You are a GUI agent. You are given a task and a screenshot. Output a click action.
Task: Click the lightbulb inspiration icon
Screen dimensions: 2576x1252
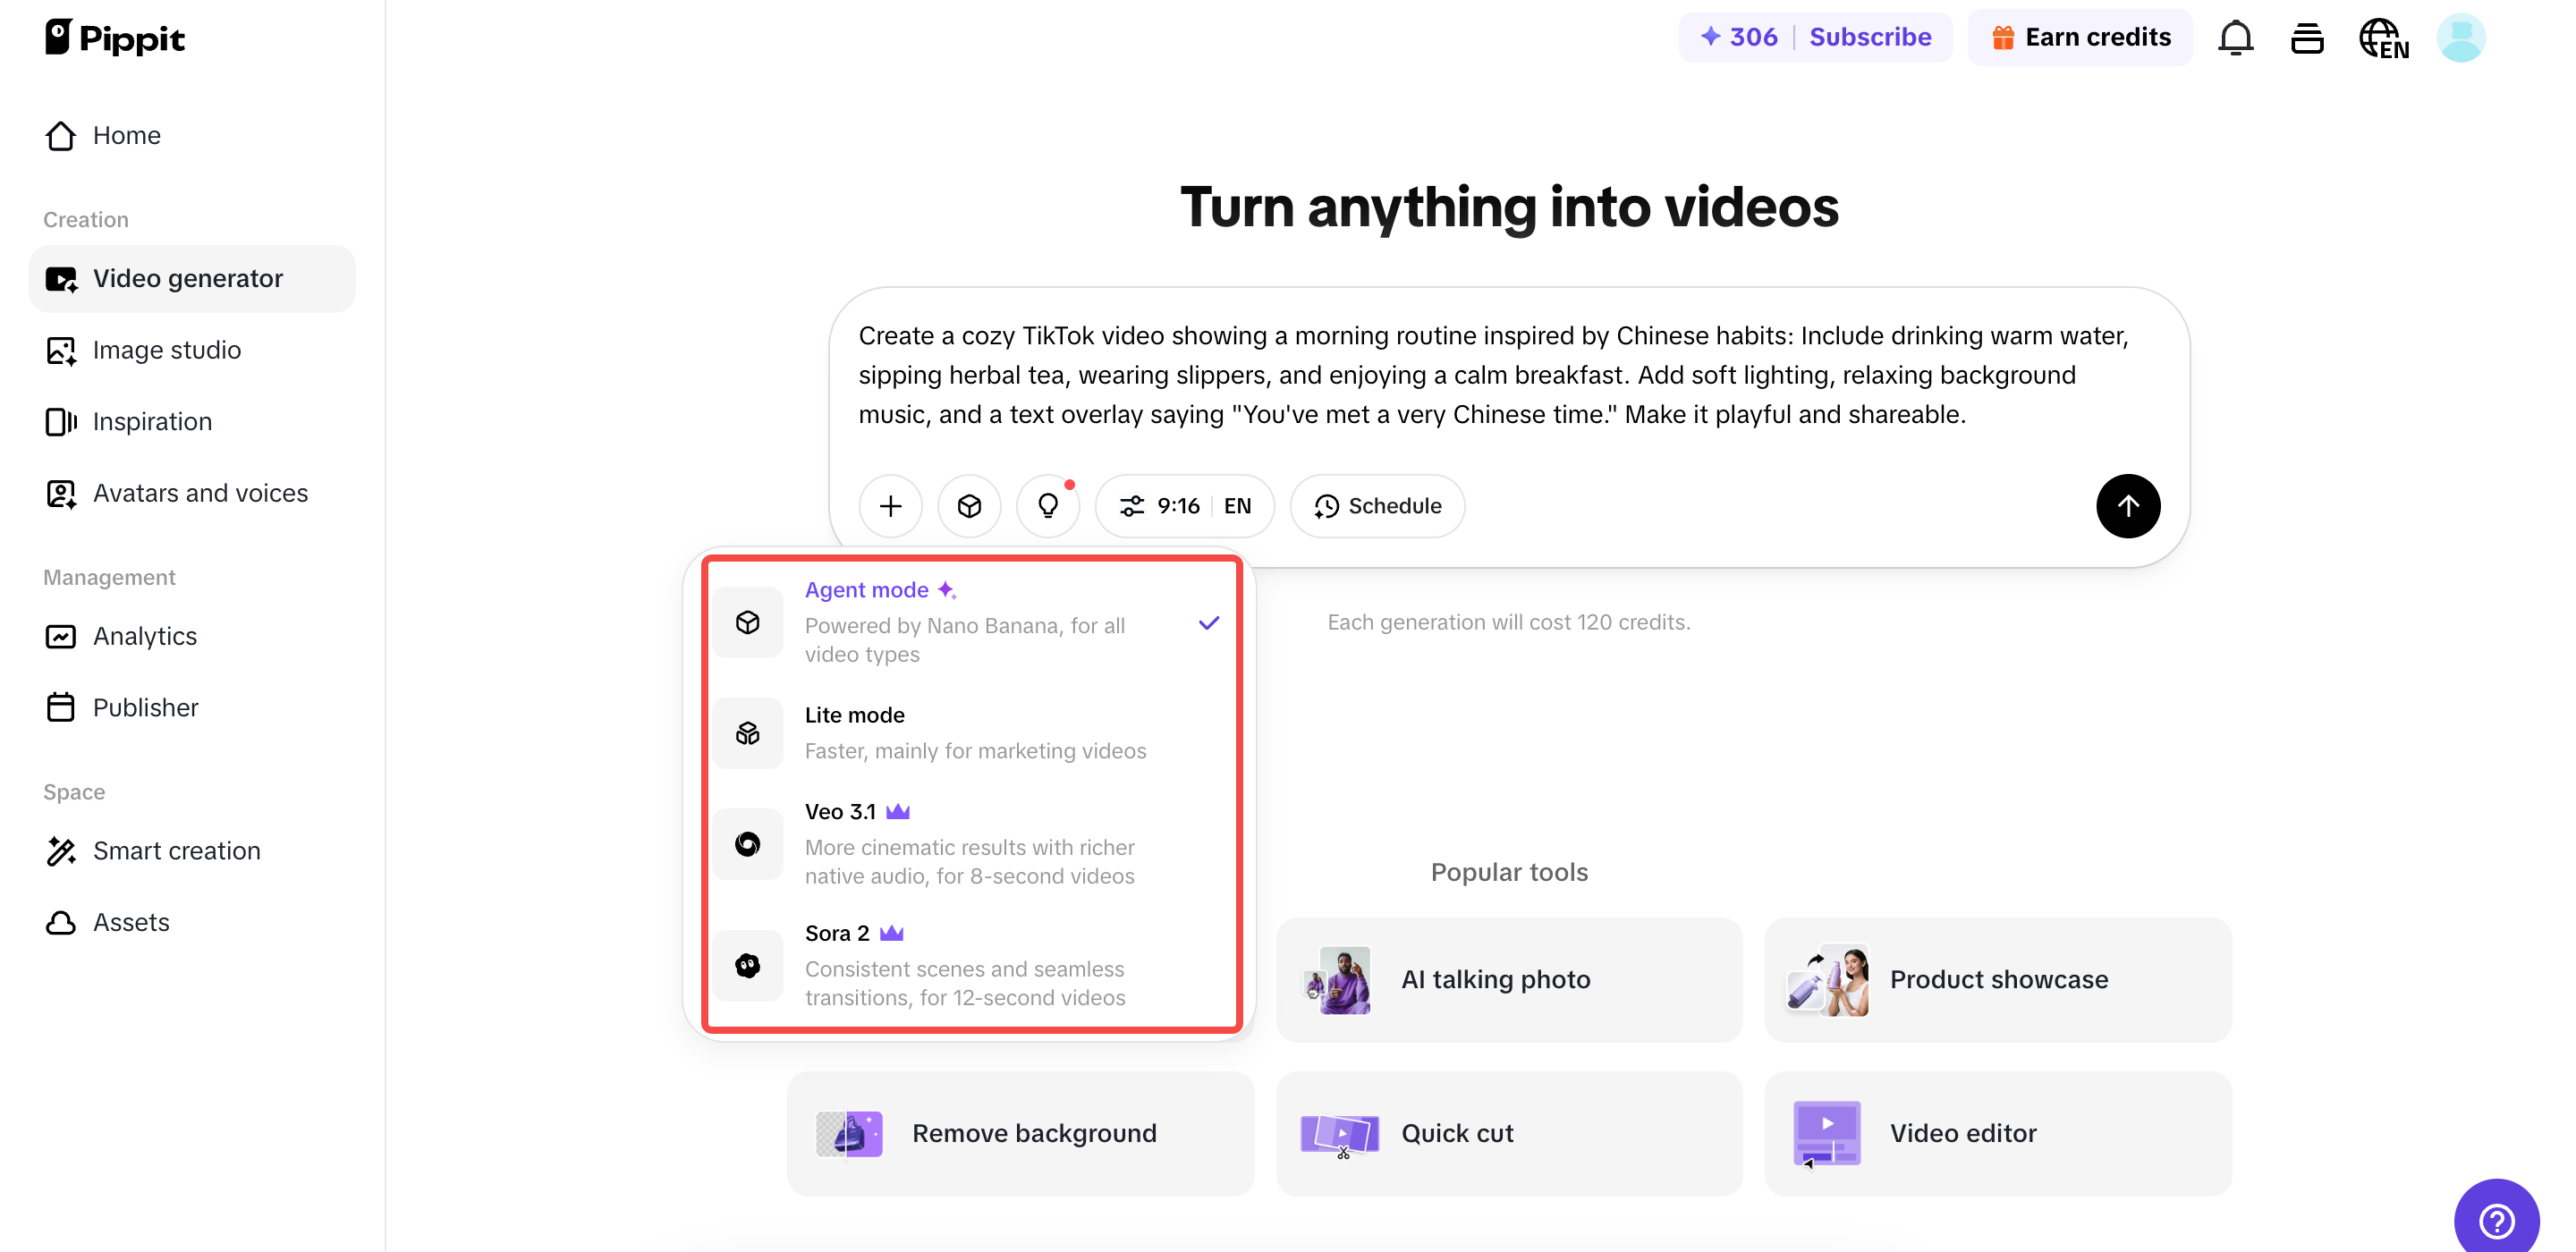coord(1047,506)
